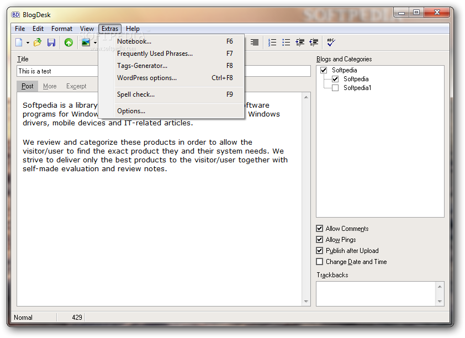Image resolution: width=465 pixels, height=338 pixels.
Task: Close the BlogDesk window
Action: coord(437,12)
